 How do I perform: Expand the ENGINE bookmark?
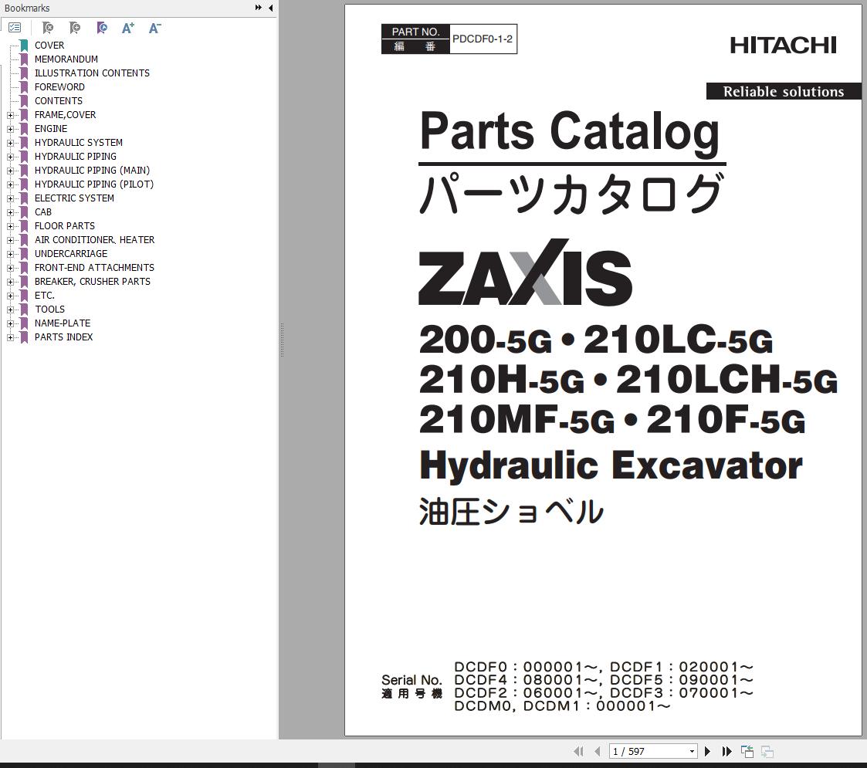tap(10, 129)
